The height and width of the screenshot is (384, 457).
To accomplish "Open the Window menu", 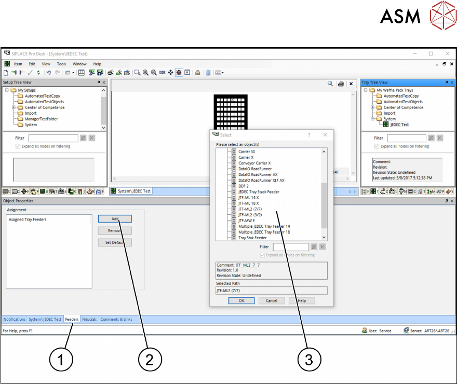I will pyautogui.click(x=79, y=64).
